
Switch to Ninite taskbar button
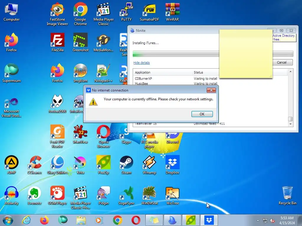click(172, 220)
